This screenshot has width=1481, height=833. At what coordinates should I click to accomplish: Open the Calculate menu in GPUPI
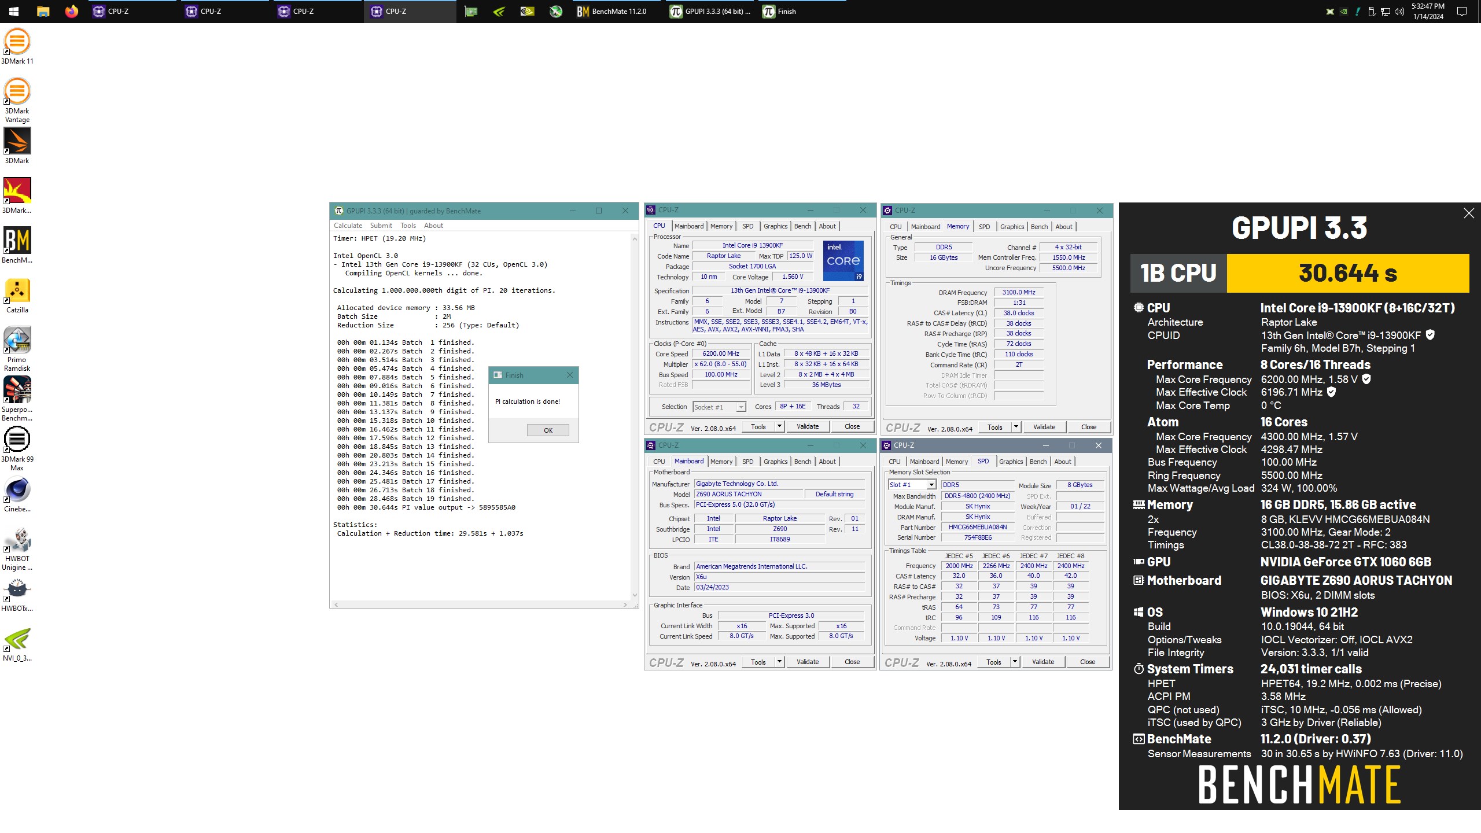(x=348, y=226)
